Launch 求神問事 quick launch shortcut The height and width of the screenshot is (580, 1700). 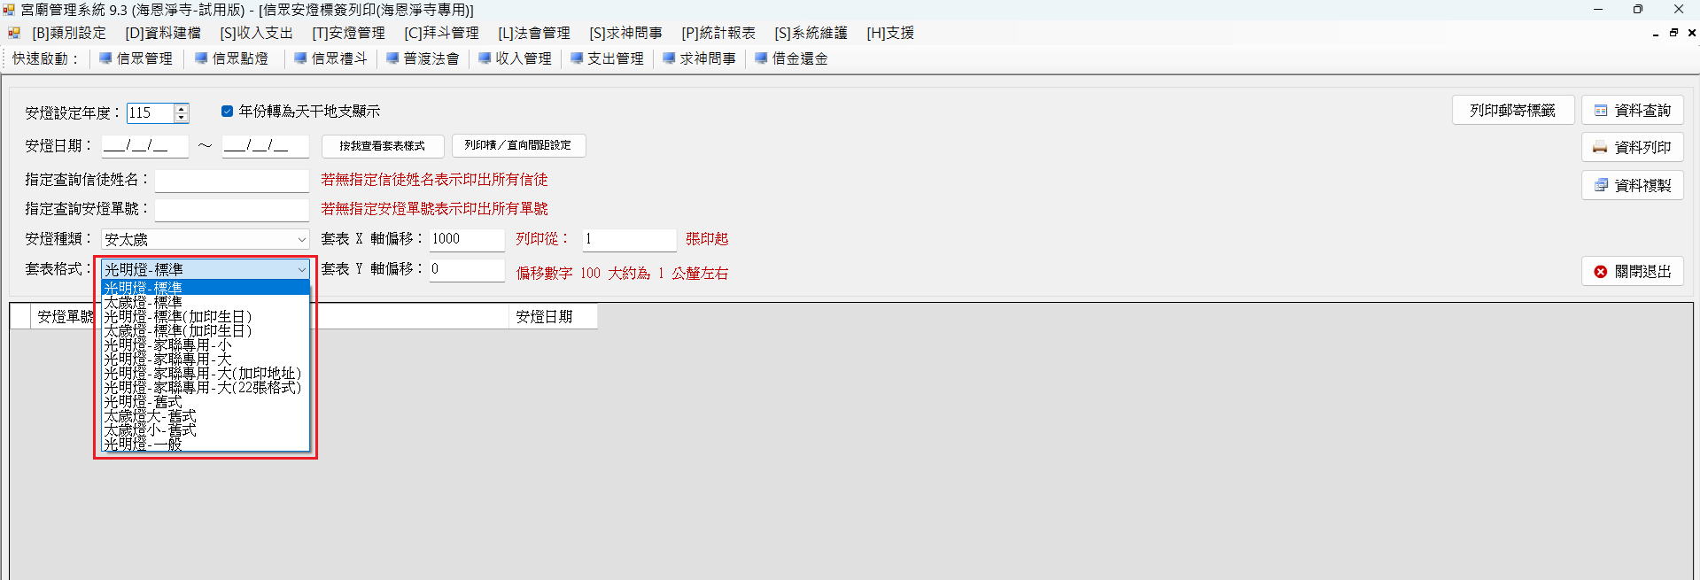[699, 58]
